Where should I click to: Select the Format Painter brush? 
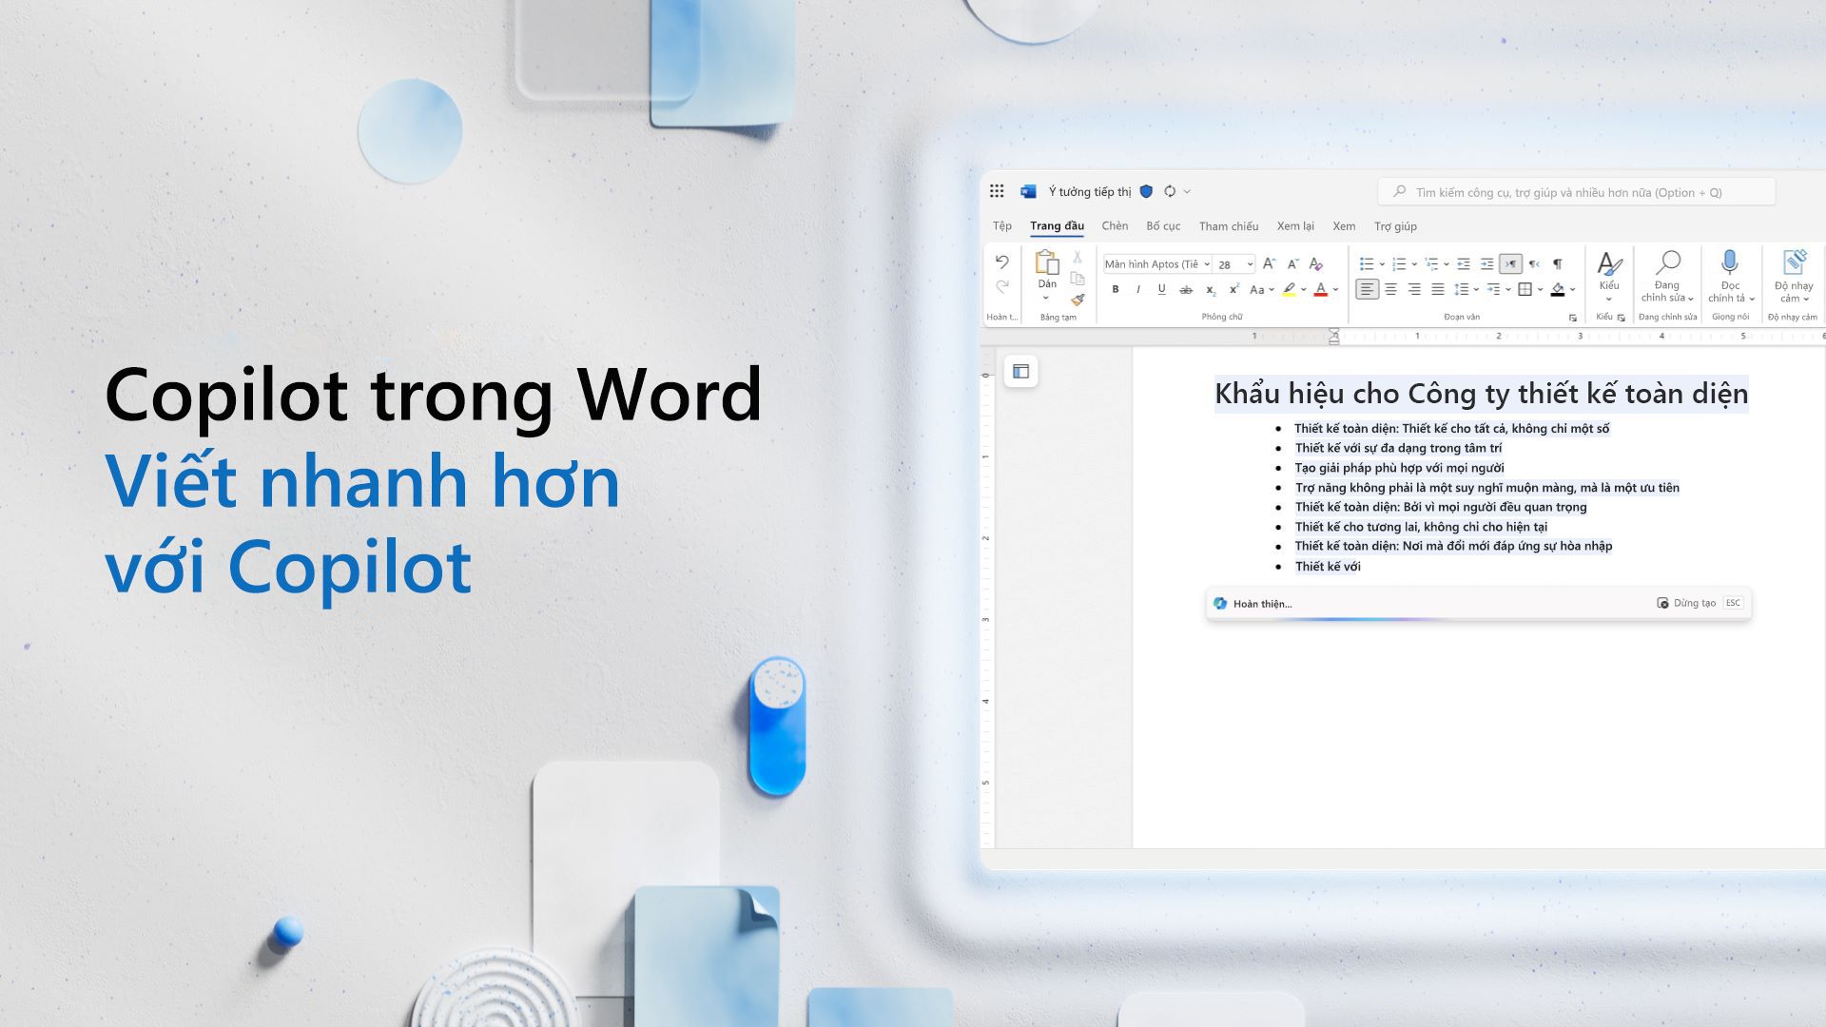[x=1078, y=300]
